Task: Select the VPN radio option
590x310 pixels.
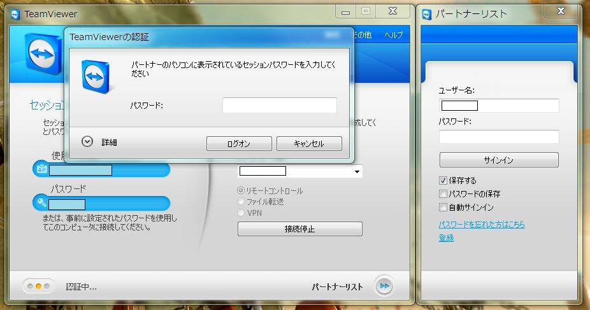Action: pyautogui.click(x=241, y=213)
